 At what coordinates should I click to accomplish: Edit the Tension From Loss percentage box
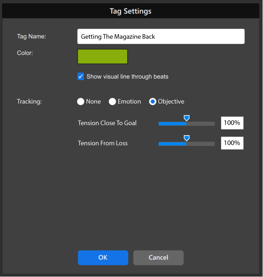point(232,143)
